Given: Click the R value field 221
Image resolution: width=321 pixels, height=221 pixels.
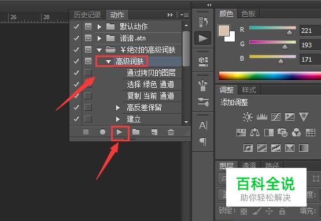Looking at the screenshot, I should 310,31.
